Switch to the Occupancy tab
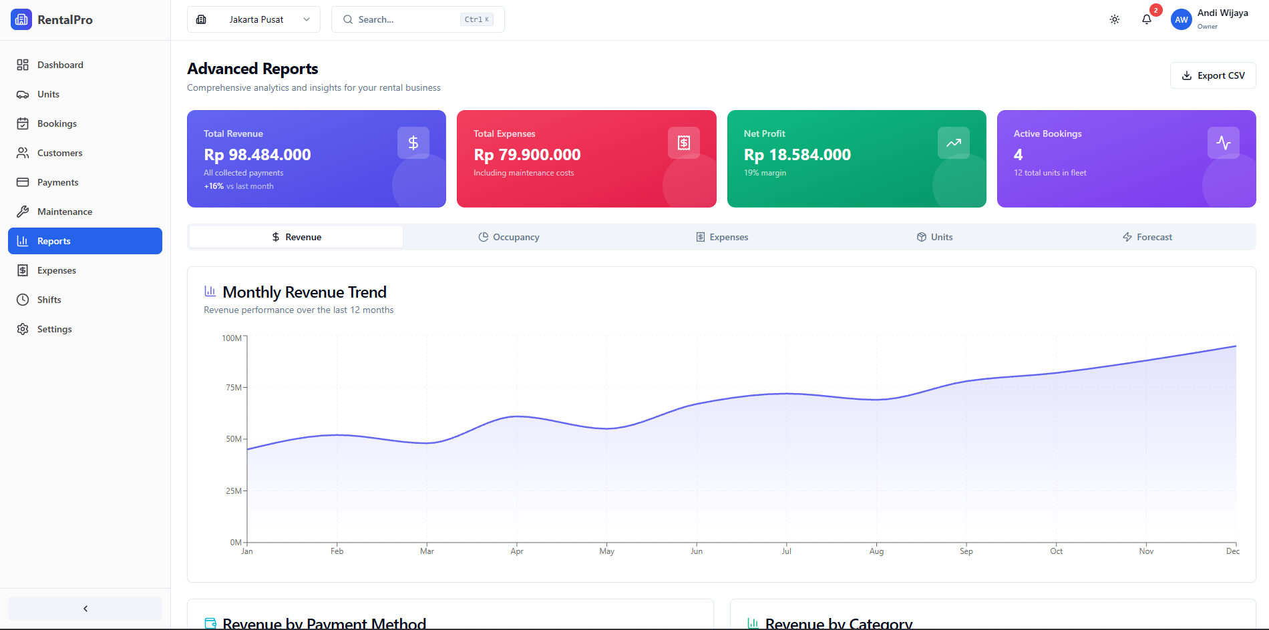Image resolution: width=1269 pixels, height=630 pixels. click(x=509, y=237)
